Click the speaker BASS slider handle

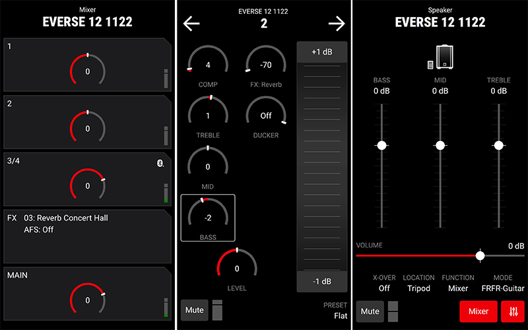click(381, 145)
